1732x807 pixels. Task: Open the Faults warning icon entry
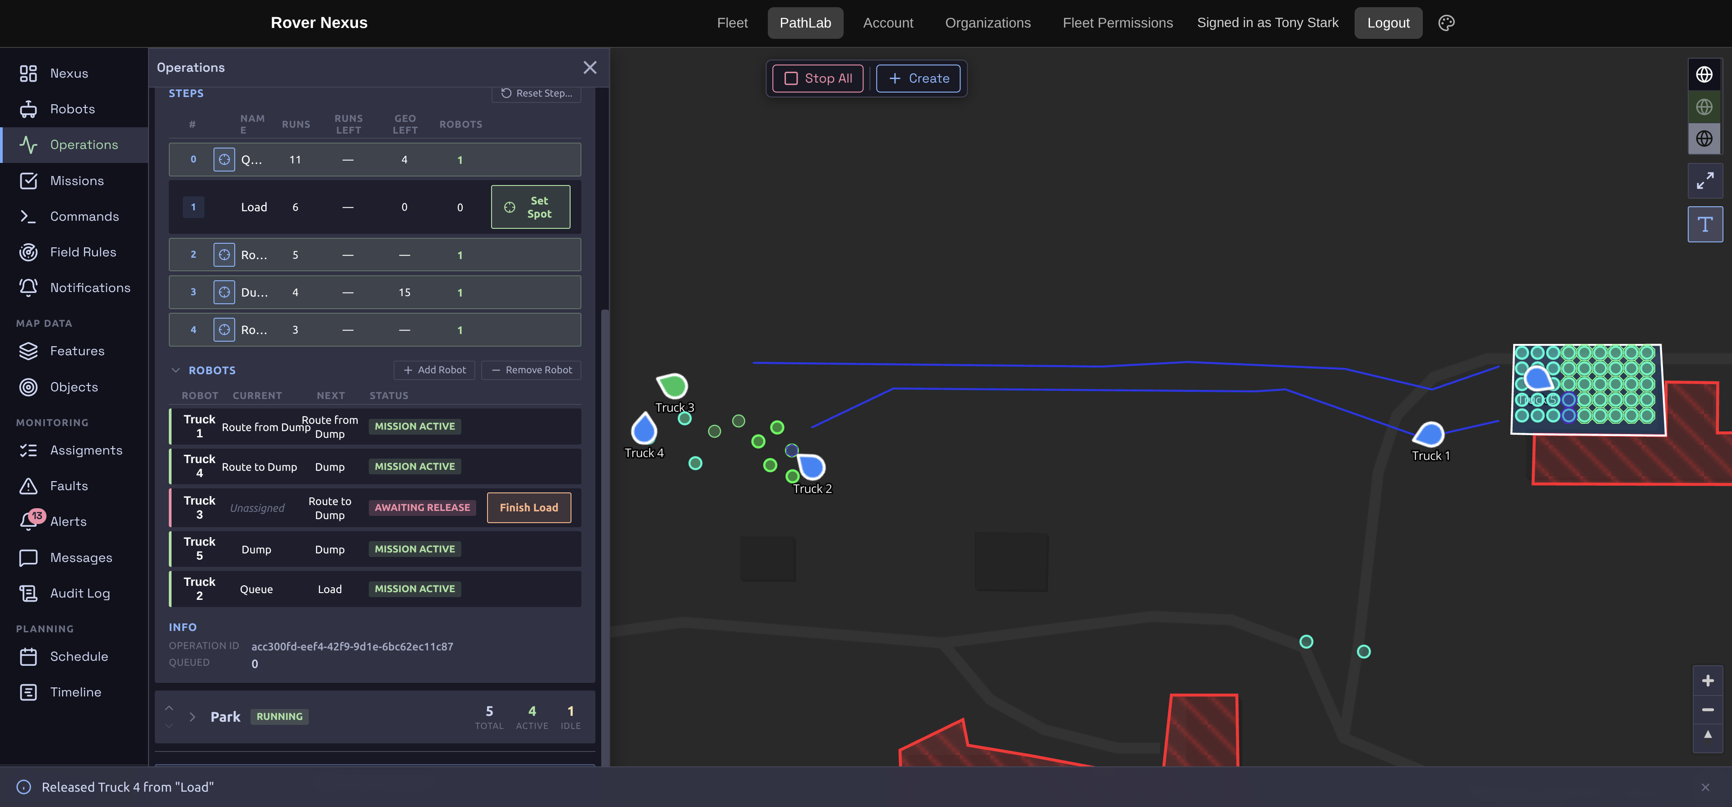(x=28, y=486)
